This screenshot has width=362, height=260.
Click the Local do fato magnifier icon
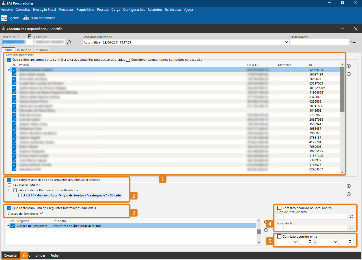[351, 228]
